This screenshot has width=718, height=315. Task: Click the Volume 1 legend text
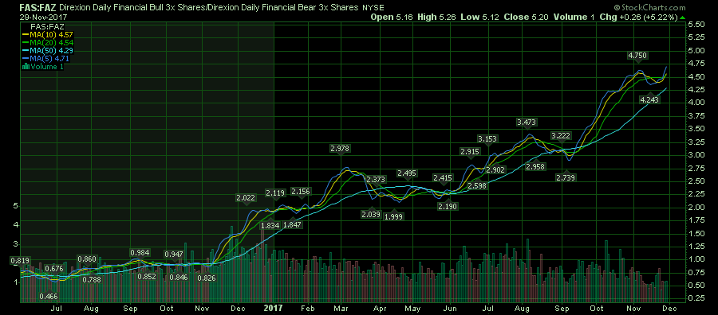pyautogui.click(x=47, y=67)
